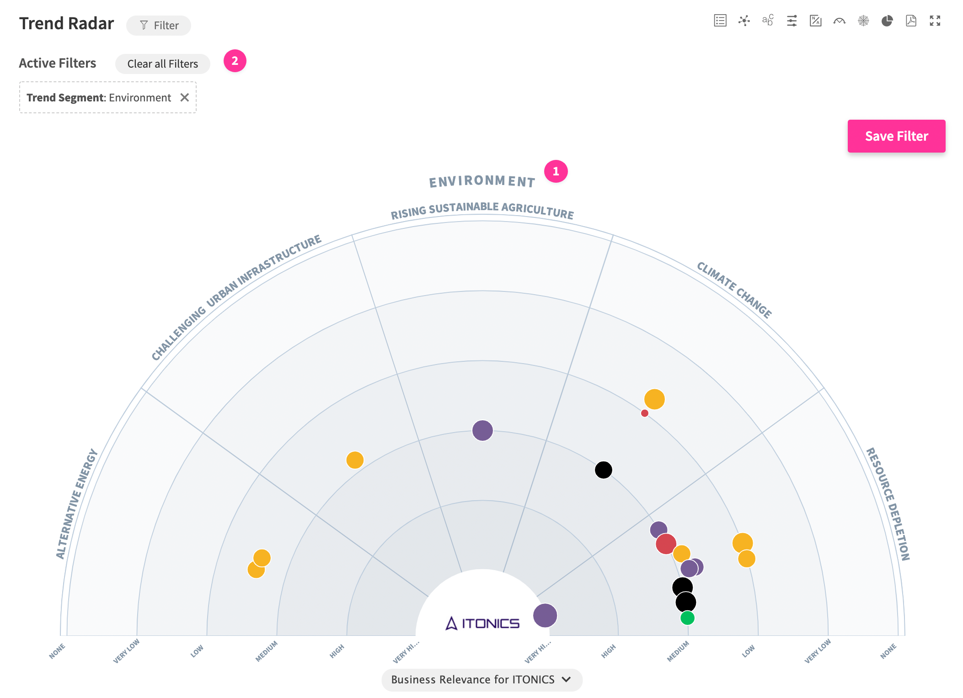Click the N/A unrated elements icon

pyautogui.click(x=815, y=21)
